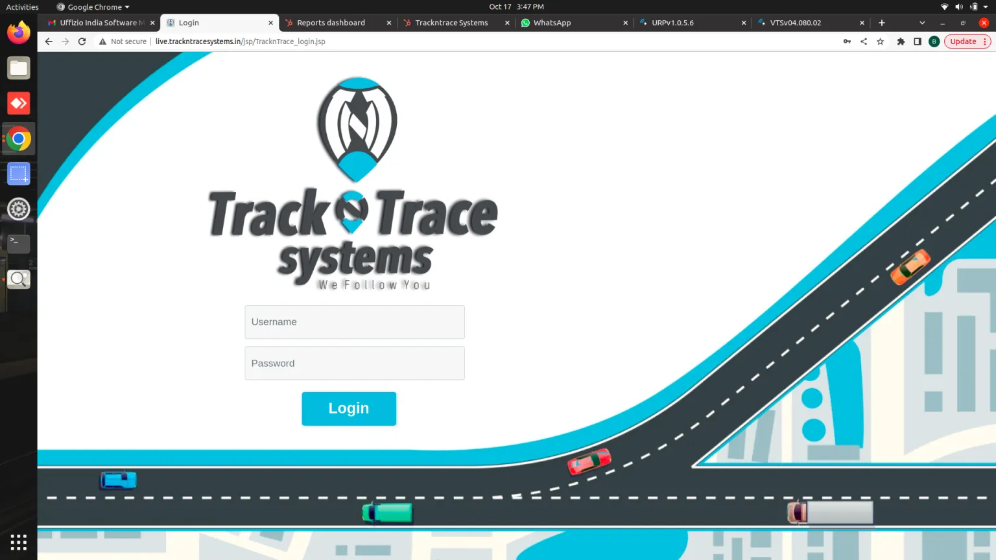The height and width of the screenshot is (560, 996).
Task: Open the Google Chrome app menu
Action: tap(94, 7)
